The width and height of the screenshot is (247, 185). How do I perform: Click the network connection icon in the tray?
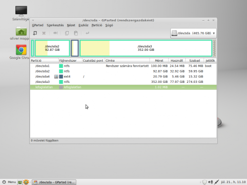[x=216, y=182]
